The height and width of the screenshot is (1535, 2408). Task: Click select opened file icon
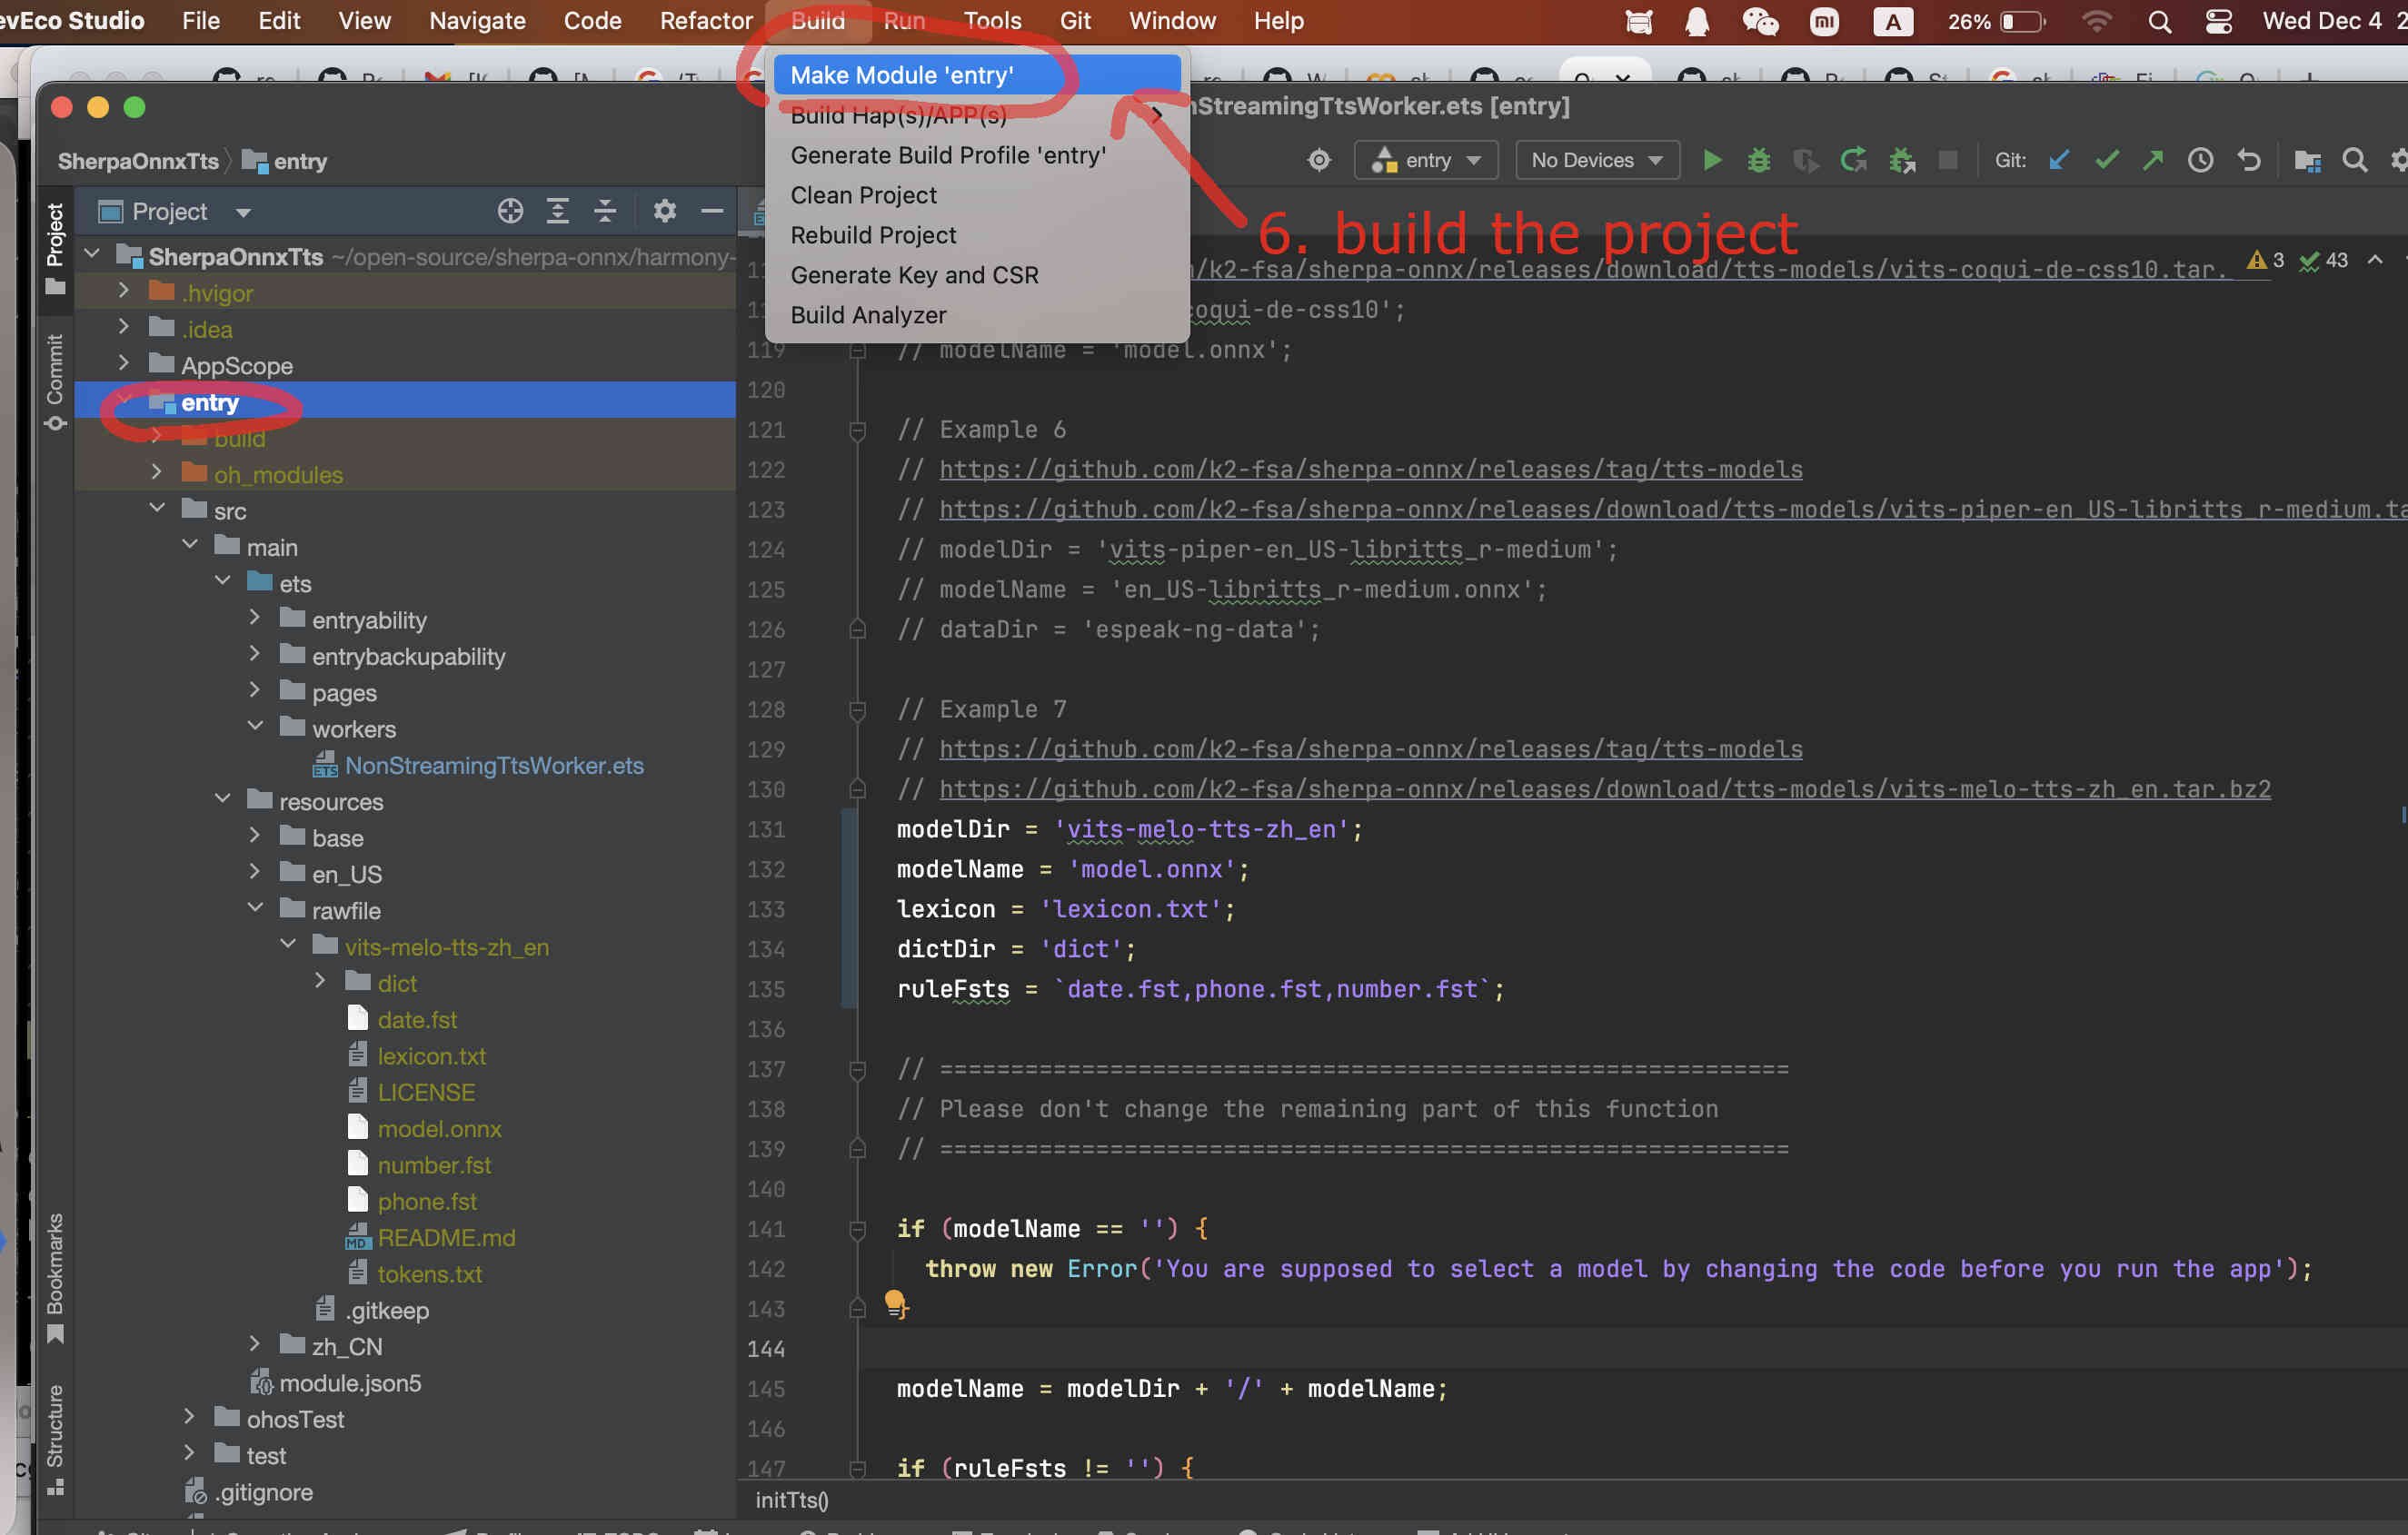(x=510, y=211)
